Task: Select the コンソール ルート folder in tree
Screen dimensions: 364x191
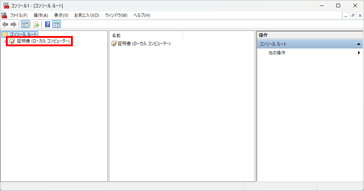Action: (x=23, y=34)
